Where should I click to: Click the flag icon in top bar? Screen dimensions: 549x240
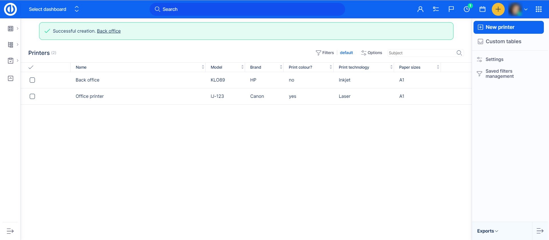[x=451, y=9]
